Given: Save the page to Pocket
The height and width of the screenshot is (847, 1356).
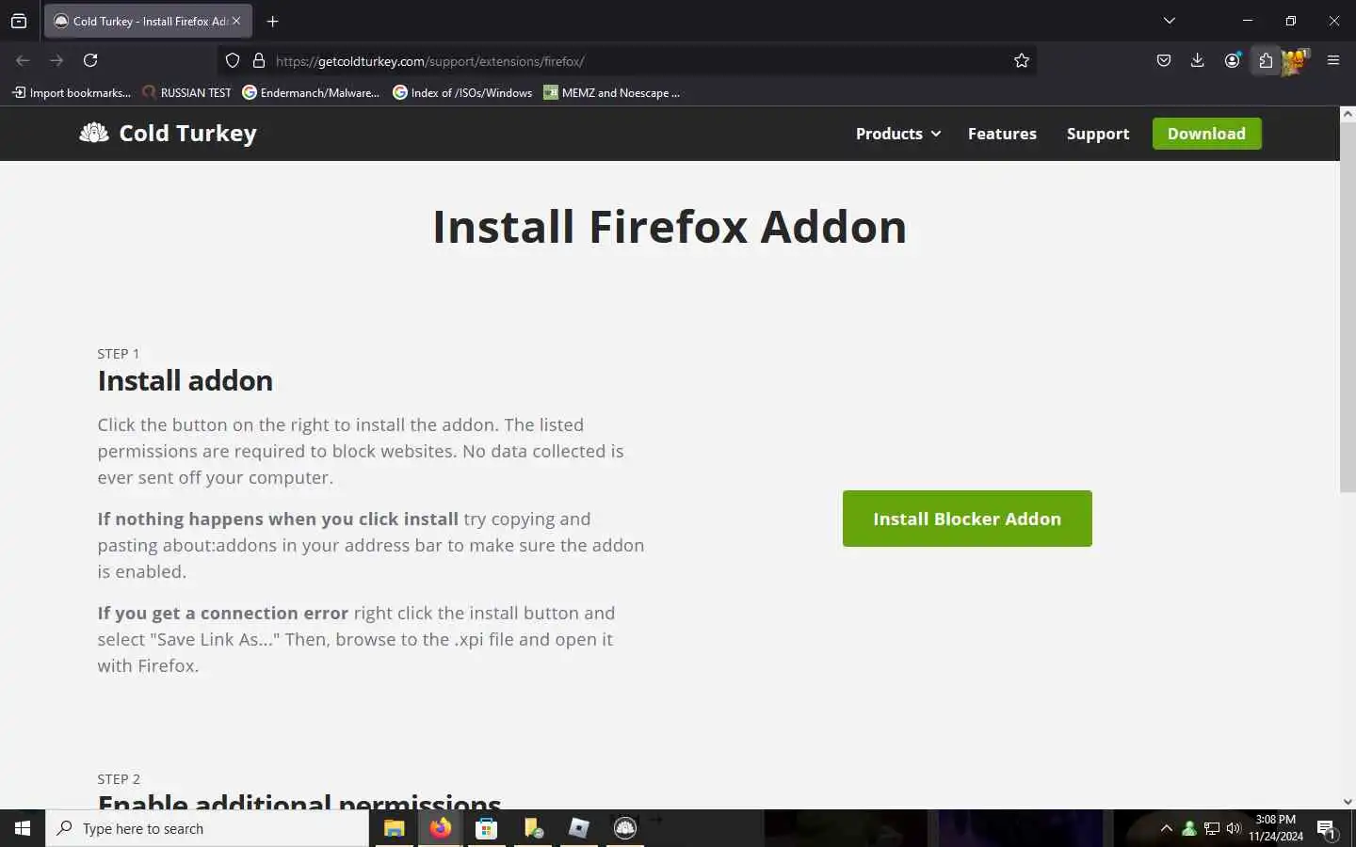Looking at the screenshot, I should 1164,60.
